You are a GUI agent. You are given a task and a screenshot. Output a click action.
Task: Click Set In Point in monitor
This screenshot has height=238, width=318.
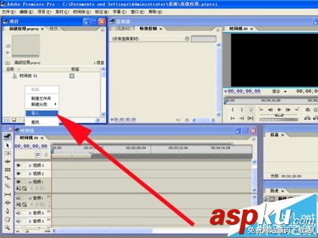[233, 110]
